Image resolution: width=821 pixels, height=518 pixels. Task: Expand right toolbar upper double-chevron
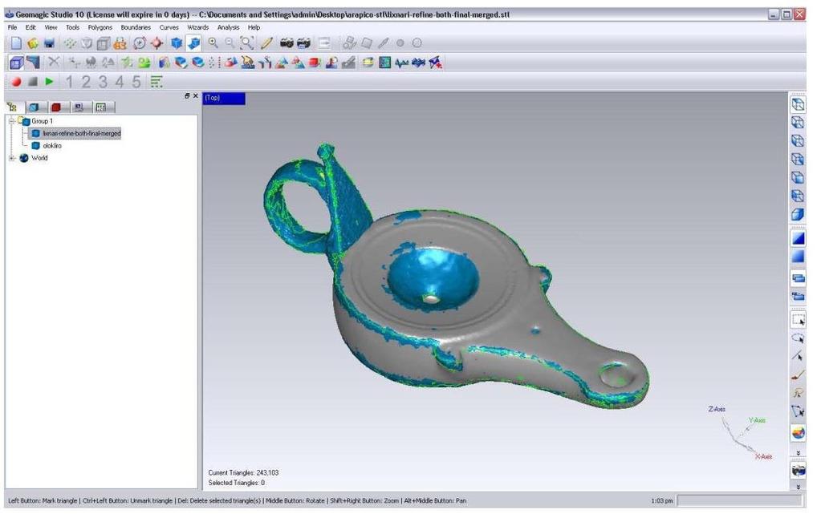pos(798,452)
